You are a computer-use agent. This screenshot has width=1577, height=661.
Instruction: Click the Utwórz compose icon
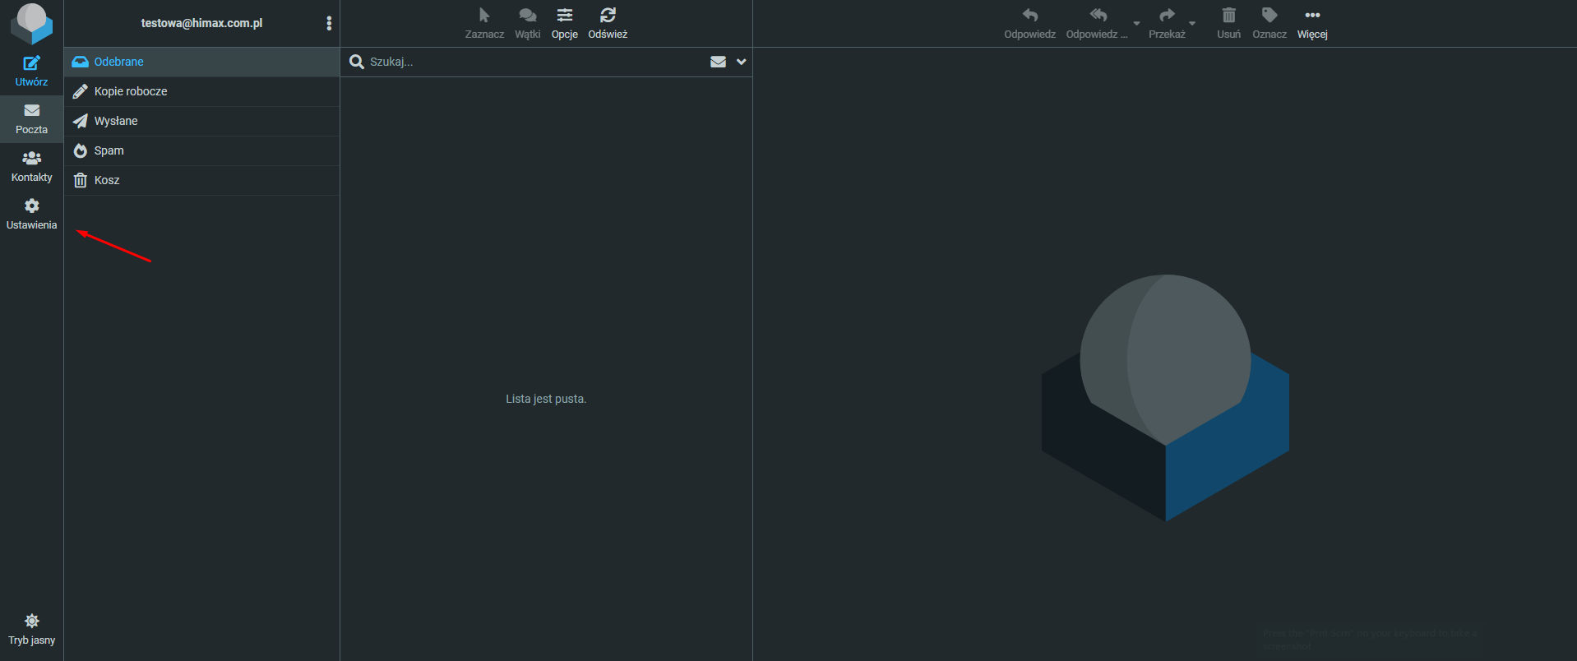[x=31, y=64]
